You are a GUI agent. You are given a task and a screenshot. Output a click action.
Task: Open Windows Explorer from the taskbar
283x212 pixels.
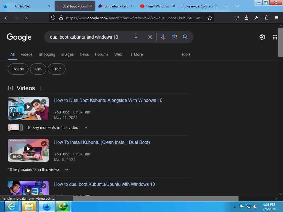(29, 206)
